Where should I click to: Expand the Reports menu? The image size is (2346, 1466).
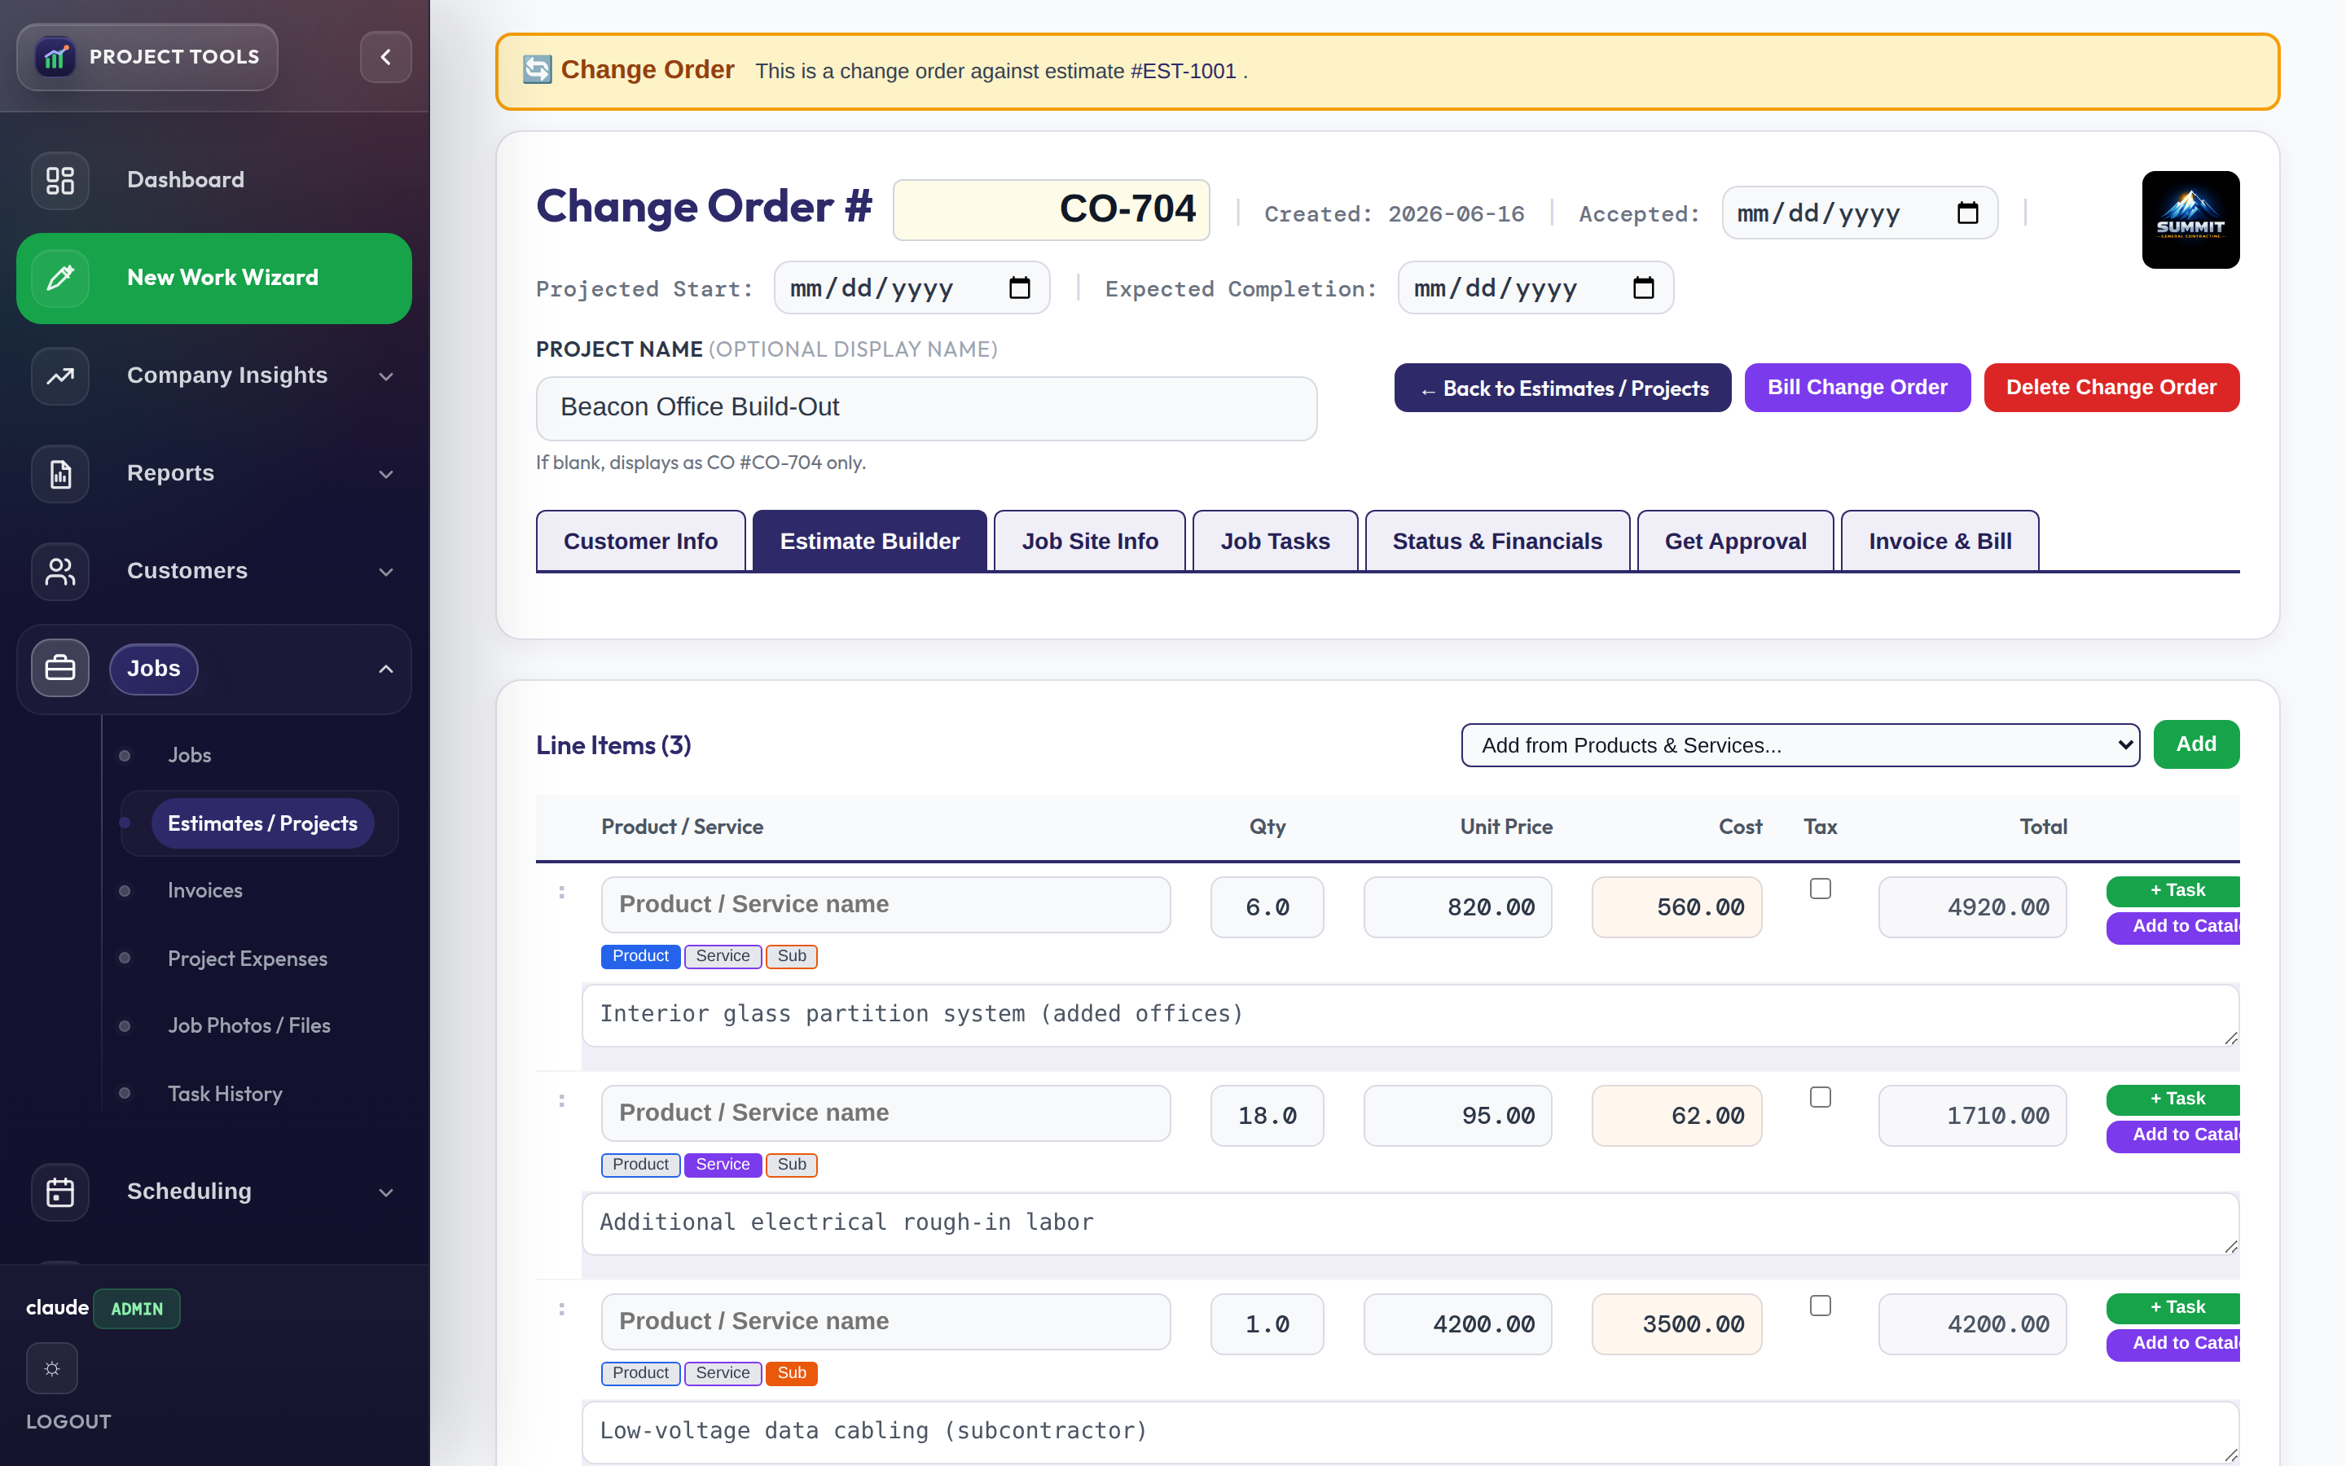[386, 474]
